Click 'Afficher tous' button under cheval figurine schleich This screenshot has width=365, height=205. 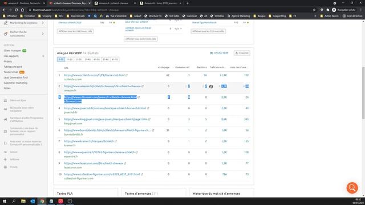[208, 31]
